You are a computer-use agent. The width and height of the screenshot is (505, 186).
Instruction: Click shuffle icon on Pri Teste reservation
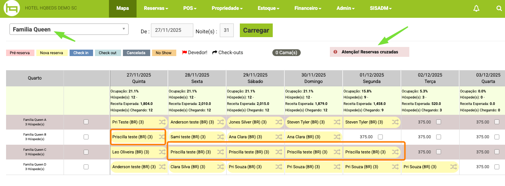pyautogui.click(x=162, y=122)
